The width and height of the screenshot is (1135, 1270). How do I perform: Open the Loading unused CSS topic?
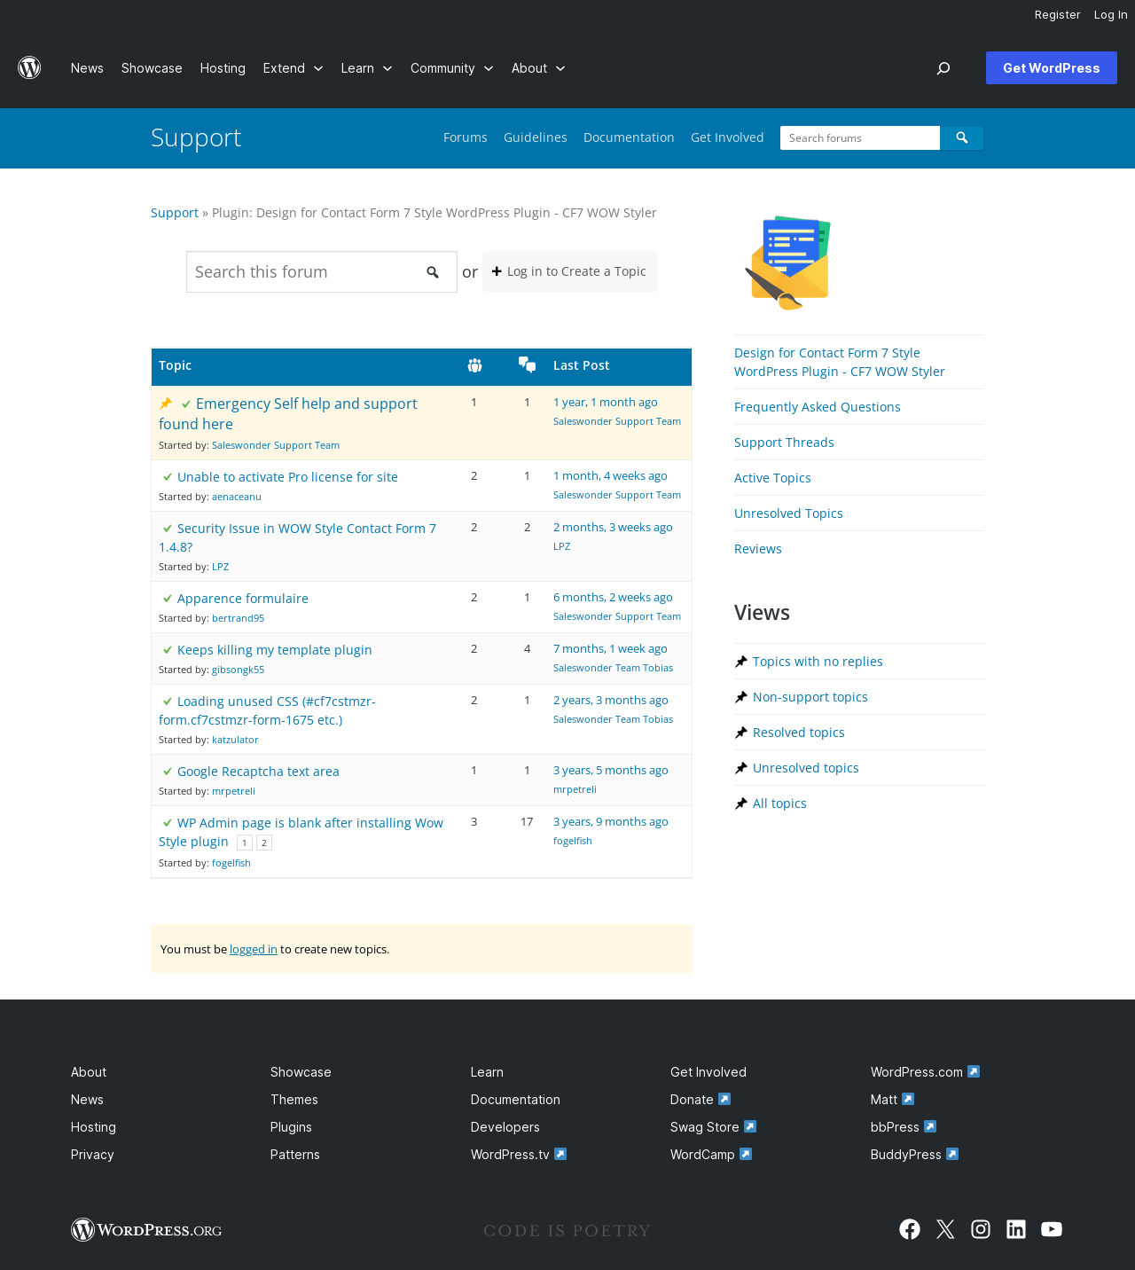tap(267, 710)
